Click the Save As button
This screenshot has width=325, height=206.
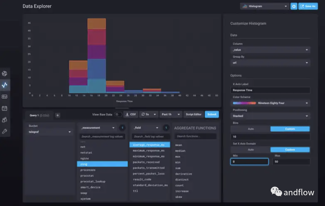308,6
